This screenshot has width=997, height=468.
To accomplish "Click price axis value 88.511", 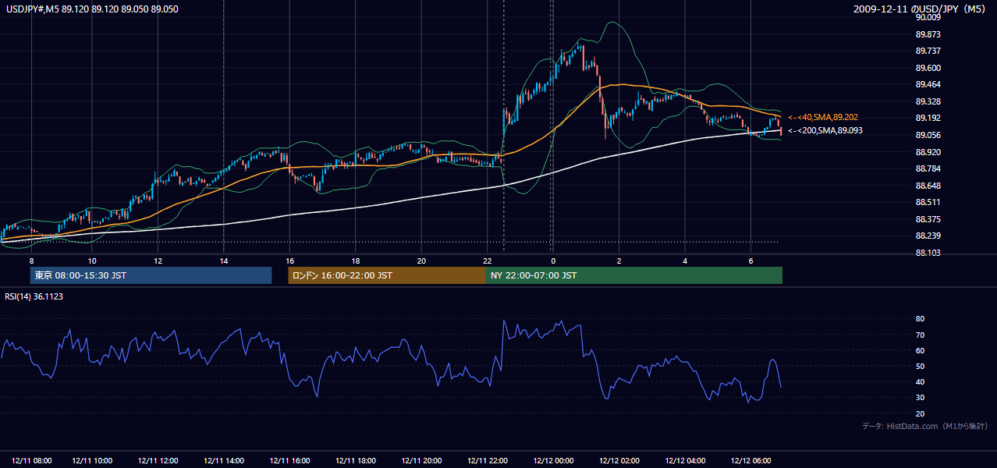I will (929, 202).
